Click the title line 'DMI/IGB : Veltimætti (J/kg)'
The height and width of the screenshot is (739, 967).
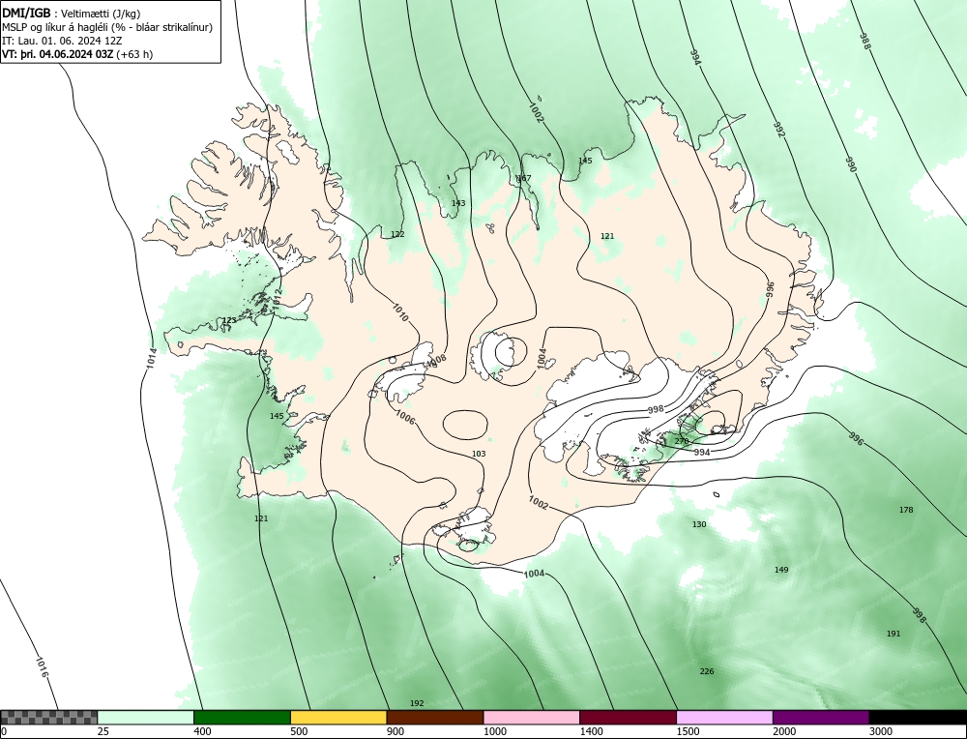[x=71, y=14]
